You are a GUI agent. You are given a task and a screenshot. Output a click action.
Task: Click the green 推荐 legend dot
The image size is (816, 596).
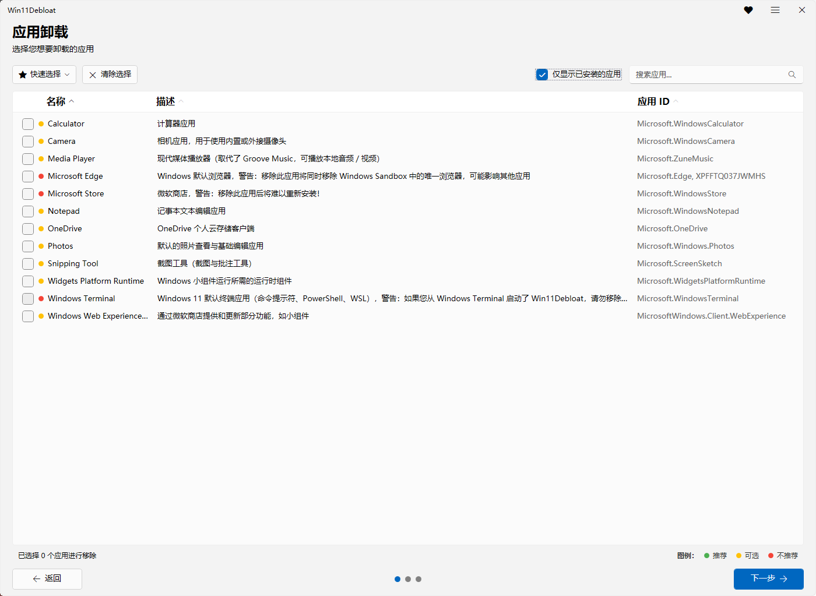pyautogui.click(x=706, y=556)
